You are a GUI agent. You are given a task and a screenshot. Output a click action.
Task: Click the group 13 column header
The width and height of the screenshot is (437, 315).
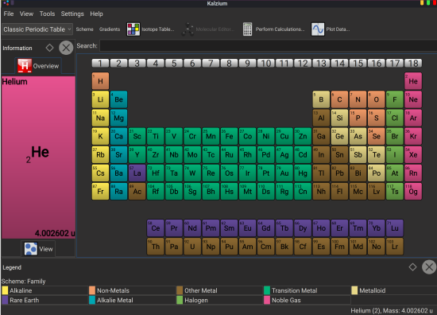point(321,63)
